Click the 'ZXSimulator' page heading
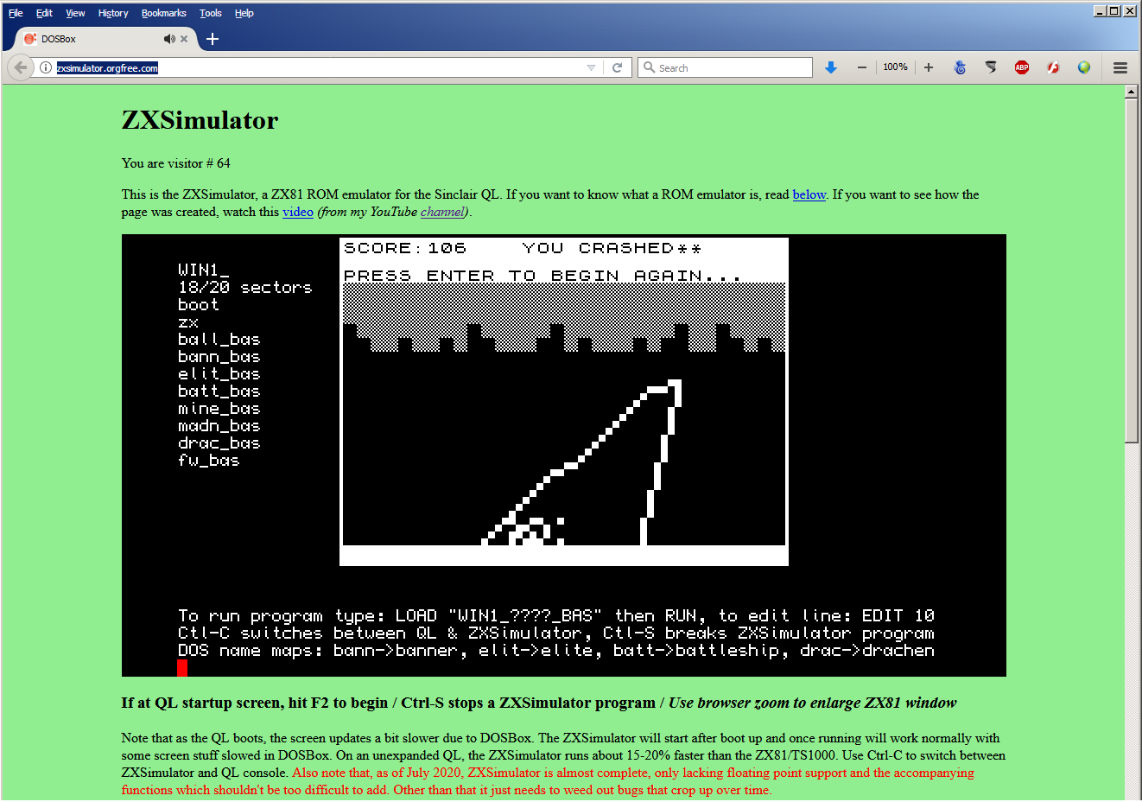Screen dimensions: 1142x802 click(200, 120)
